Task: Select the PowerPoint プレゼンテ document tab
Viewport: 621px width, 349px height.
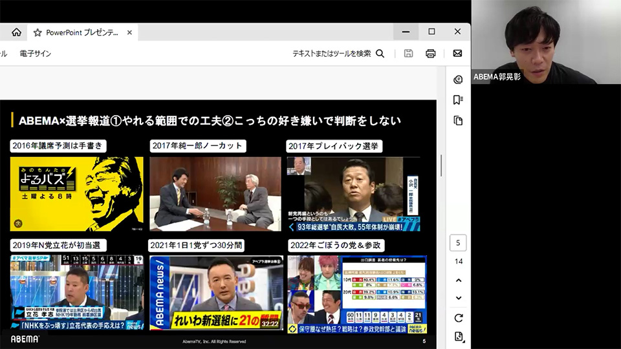Action: tap(81, 32)
